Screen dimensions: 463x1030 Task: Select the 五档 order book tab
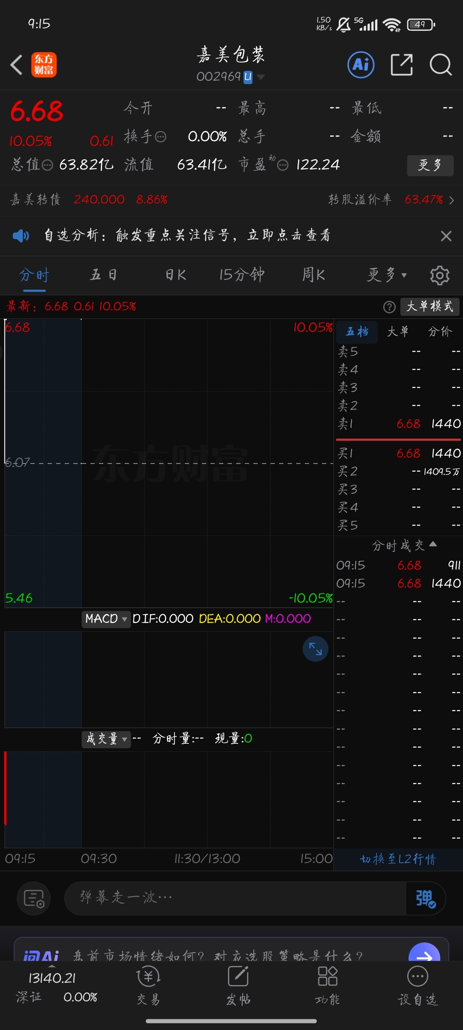click(x=357, y=332)
